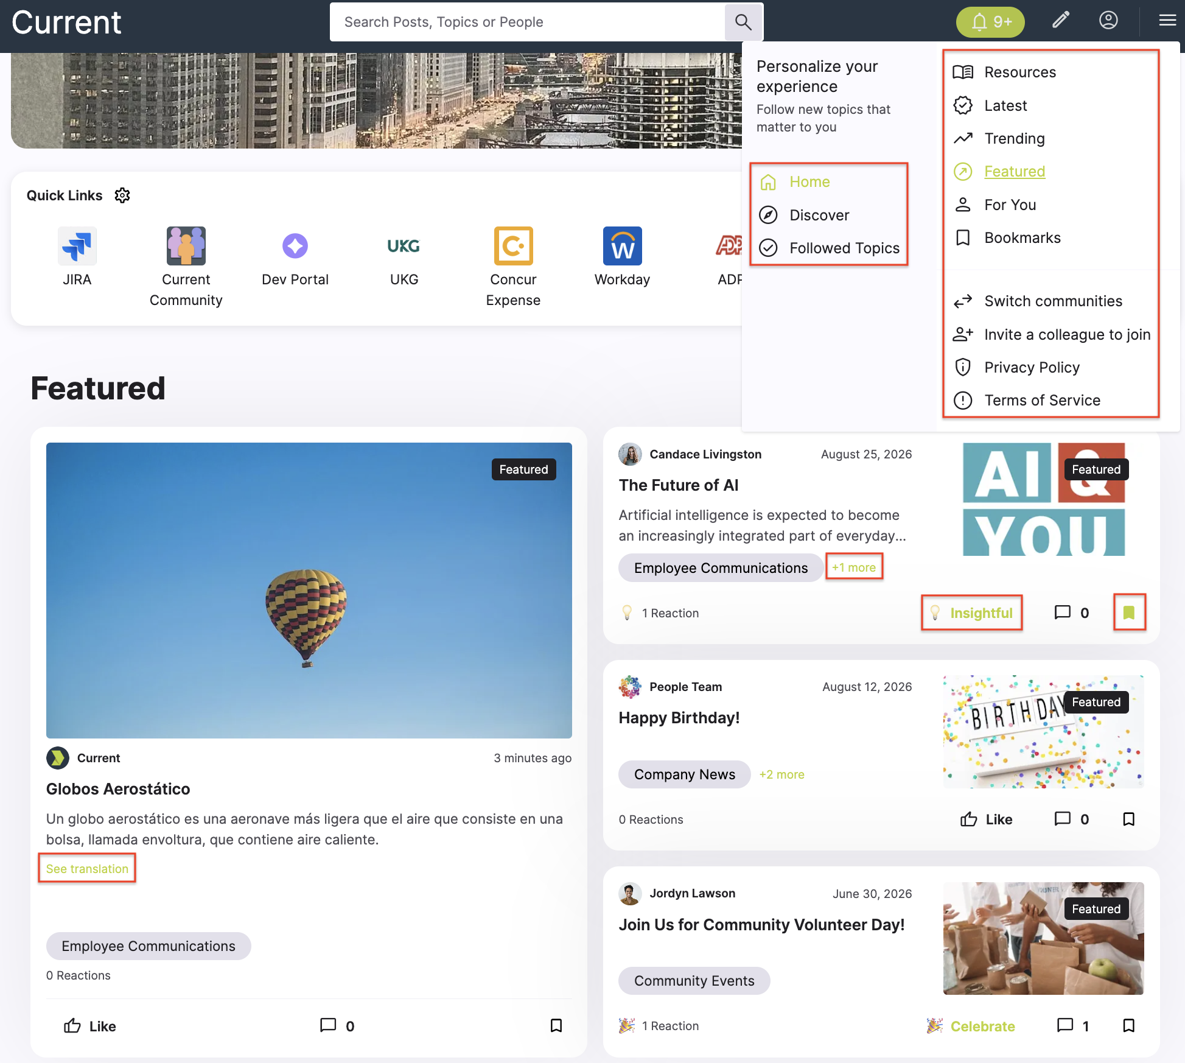This screenshot has height=1063, width=1185.
Task: Click See translation link
Action: pos(87,869)
